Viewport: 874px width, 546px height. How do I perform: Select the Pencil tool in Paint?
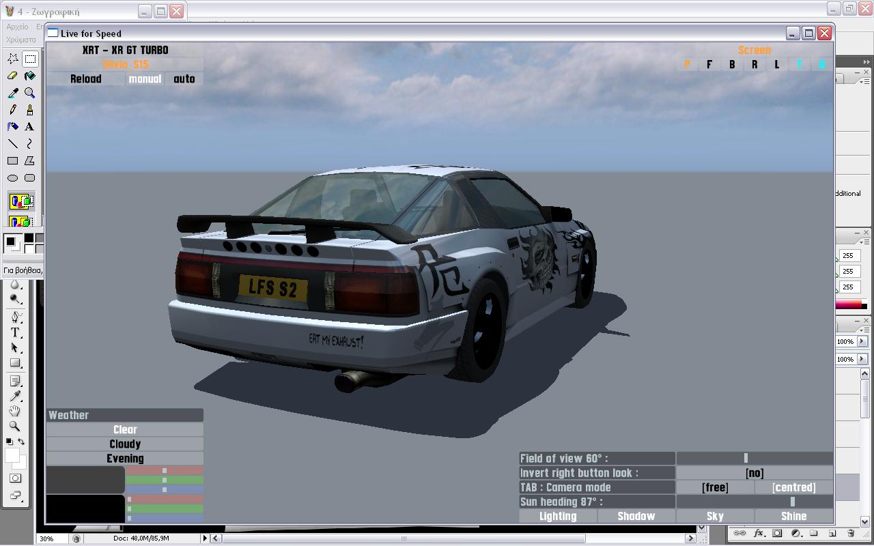click(x=13, y=110)
